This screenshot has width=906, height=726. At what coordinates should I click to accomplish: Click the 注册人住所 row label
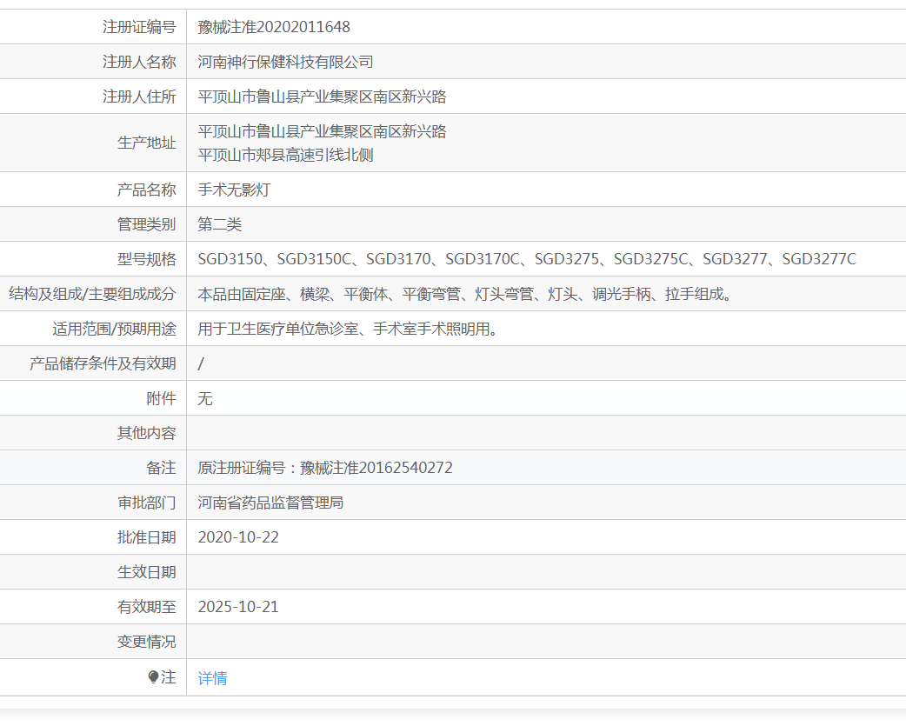point(139,97)
